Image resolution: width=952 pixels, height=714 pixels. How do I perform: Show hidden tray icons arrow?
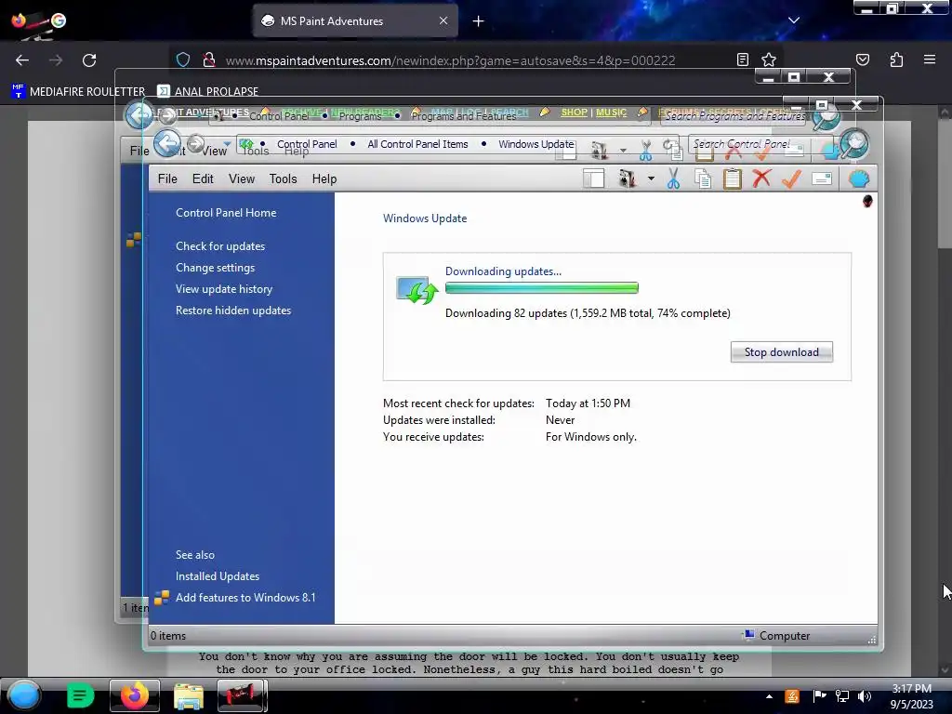point(769,696)
